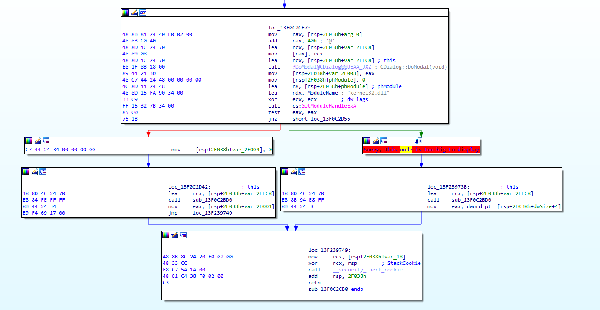Click third header icon on too-big-to-display node

coord(384,141)
